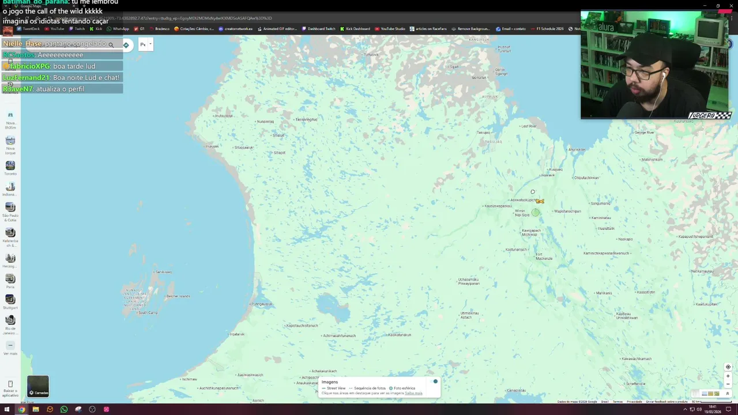Screen dimensions: 738x415
Task: Expand recents with Ver mais button
Action: tap(10, 348)
